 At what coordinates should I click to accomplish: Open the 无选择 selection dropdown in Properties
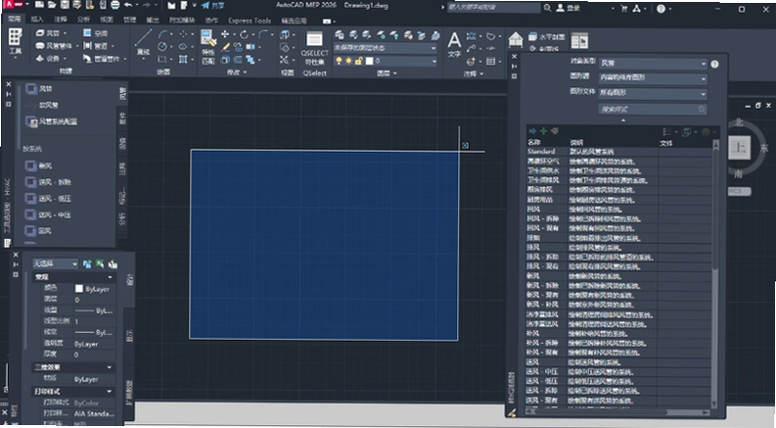[x=55, y=263]
